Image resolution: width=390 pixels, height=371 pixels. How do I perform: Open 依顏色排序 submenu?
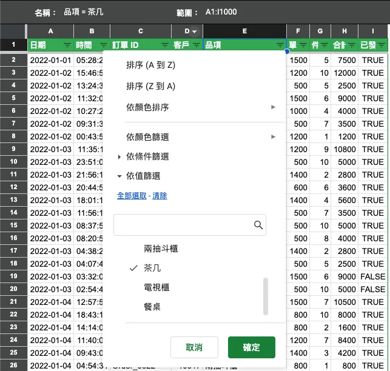[x=194, y=107]
